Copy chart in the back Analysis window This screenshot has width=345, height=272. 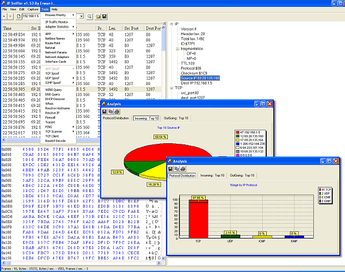click(110, 112)
